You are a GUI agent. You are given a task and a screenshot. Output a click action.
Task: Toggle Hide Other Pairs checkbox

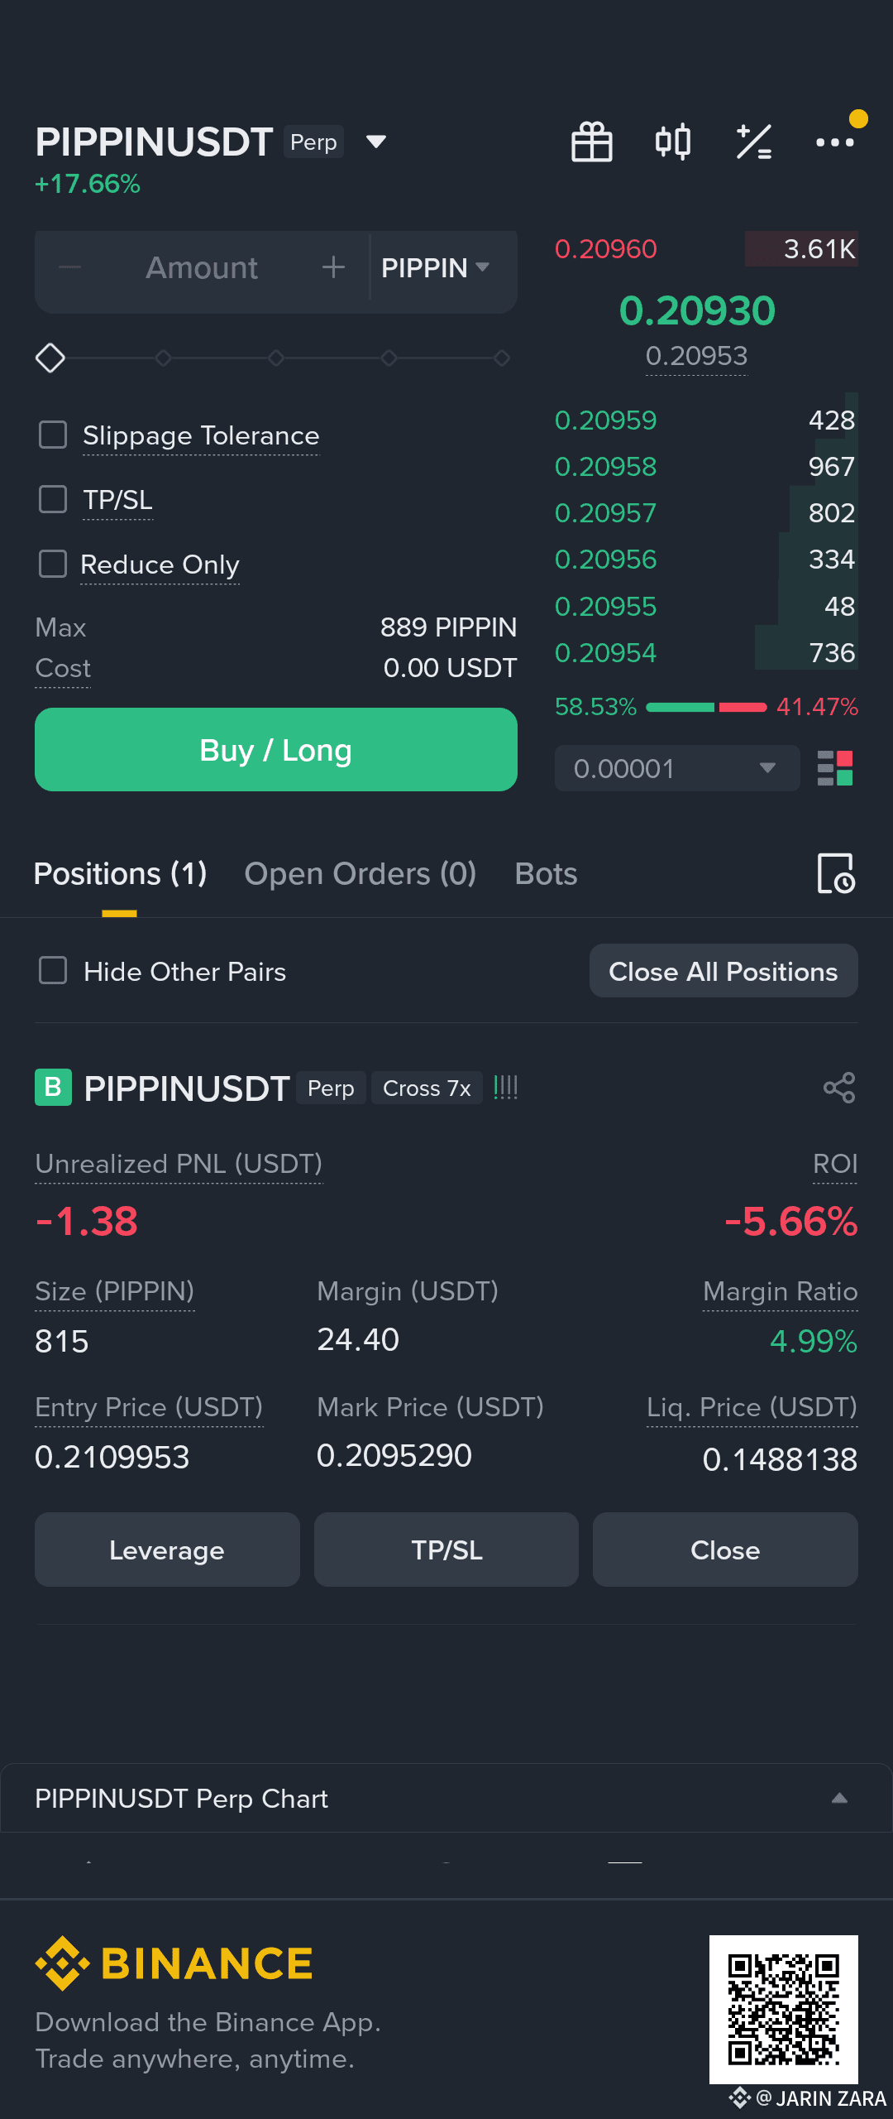click(x=53, y=971)
